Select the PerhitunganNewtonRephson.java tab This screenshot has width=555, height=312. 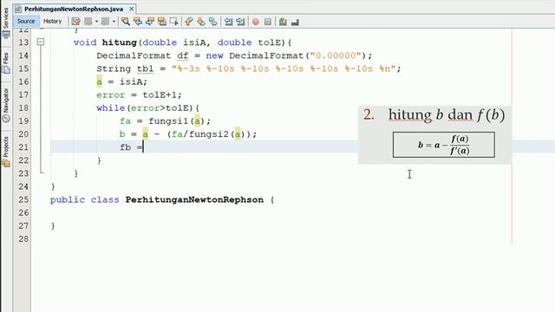coord(73,9)
